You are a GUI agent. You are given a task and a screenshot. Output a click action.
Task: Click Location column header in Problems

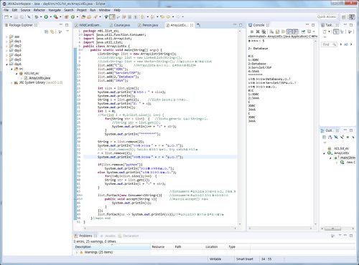(215, 247)
